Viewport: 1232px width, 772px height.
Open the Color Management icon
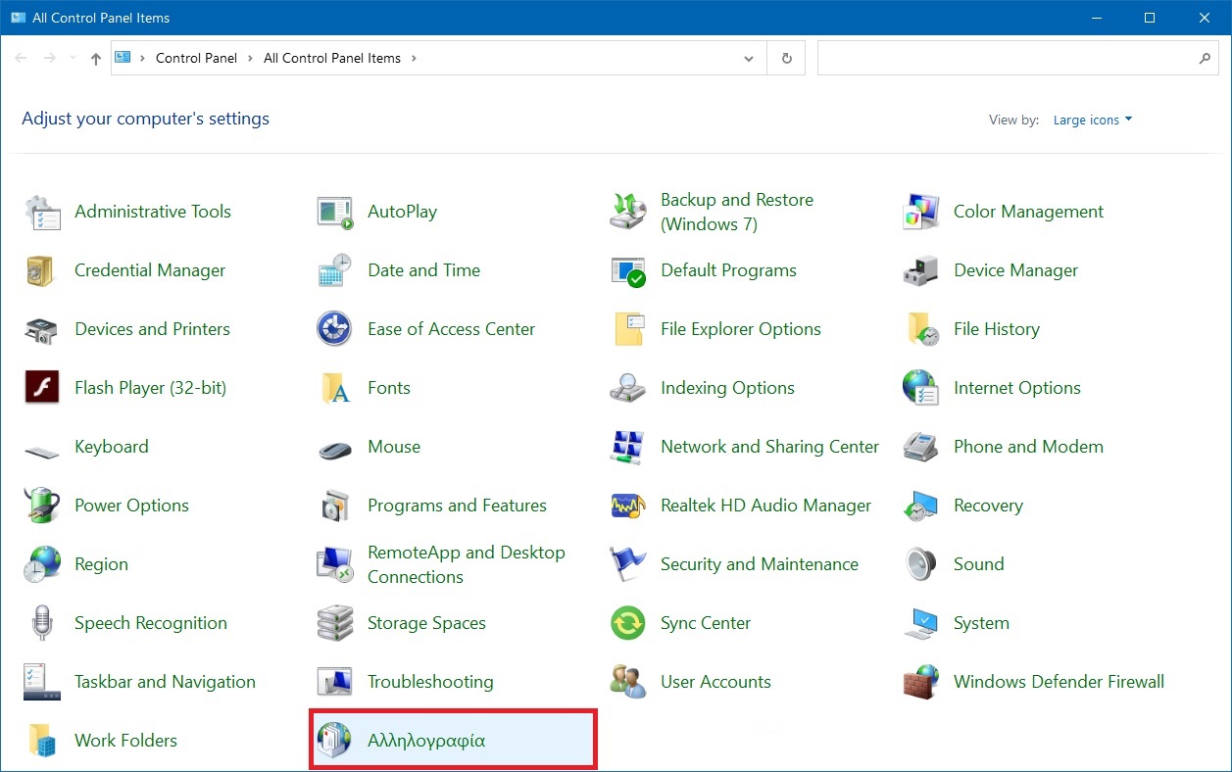(921, 212)
